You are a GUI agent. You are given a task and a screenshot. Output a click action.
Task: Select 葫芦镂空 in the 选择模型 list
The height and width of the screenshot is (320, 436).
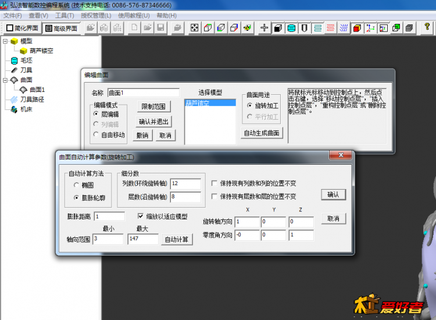[210, 103]
